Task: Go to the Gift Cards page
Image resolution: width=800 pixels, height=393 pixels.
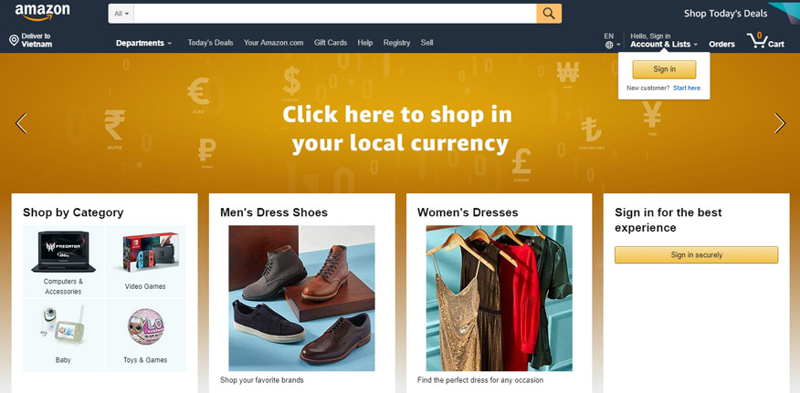Action: pyautogui.click(x=331, y=43)
